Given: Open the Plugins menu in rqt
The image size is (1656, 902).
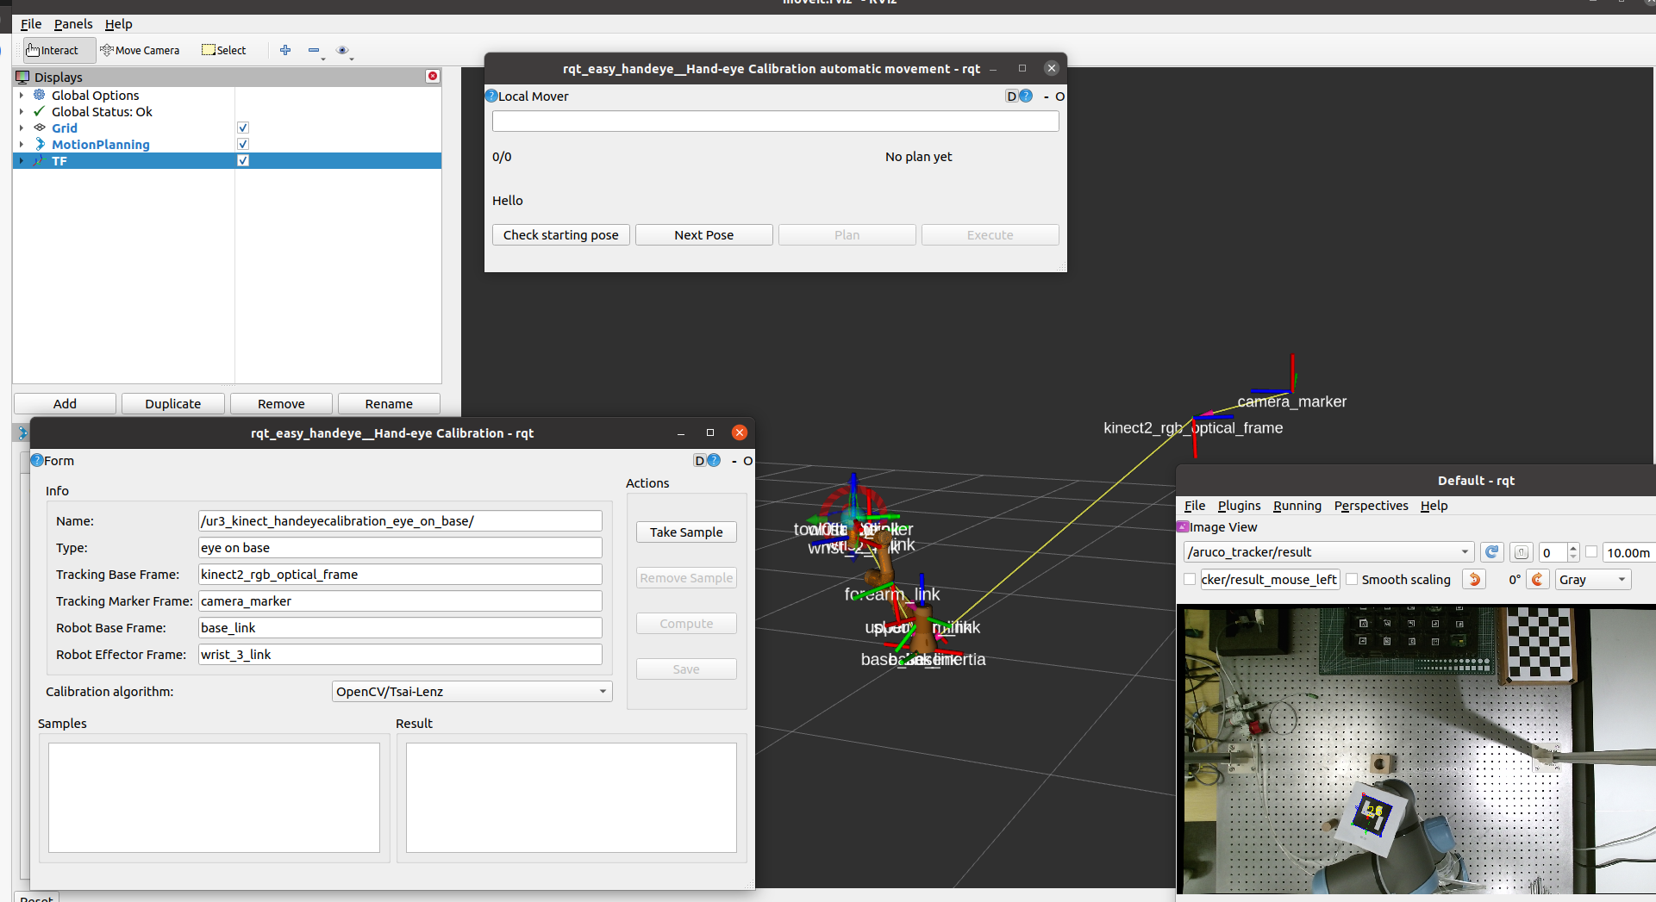Looking at the screenshot, I should tap(1239, 506).
